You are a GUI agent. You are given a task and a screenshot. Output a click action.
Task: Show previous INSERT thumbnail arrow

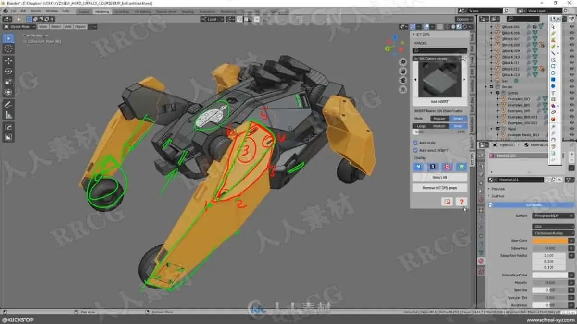point(415,79)
